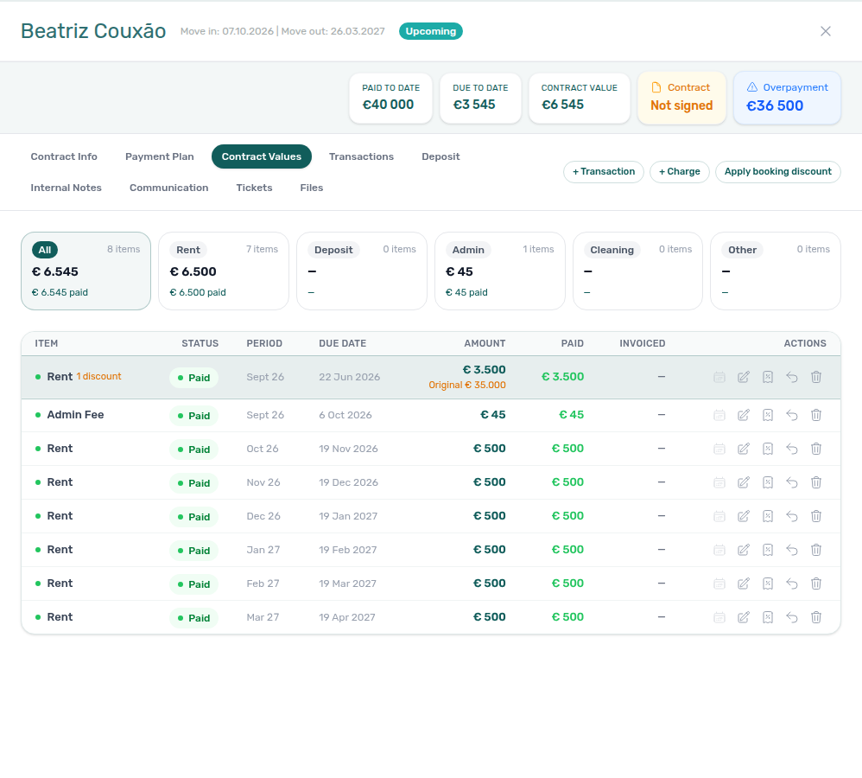Screen dimensions: 862x778
Task: Select the Contract Values tab
Action: pyautogui.click(x=261, y=156)
